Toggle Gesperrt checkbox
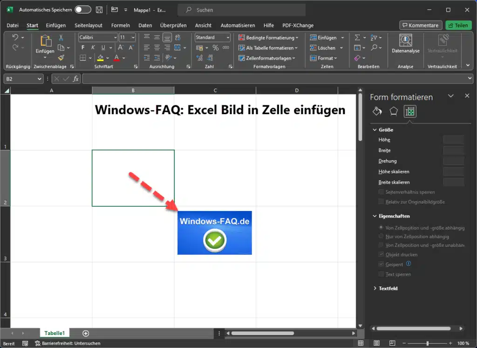This screenshot has width=477, height=348. 381,264
